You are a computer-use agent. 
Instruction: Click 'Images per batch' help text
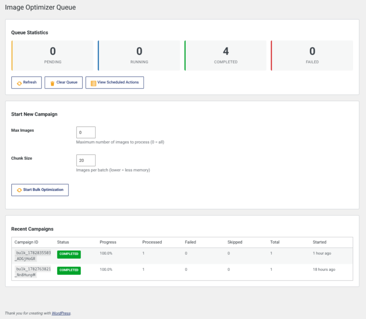pyautogui.click(x=113, y=170)
